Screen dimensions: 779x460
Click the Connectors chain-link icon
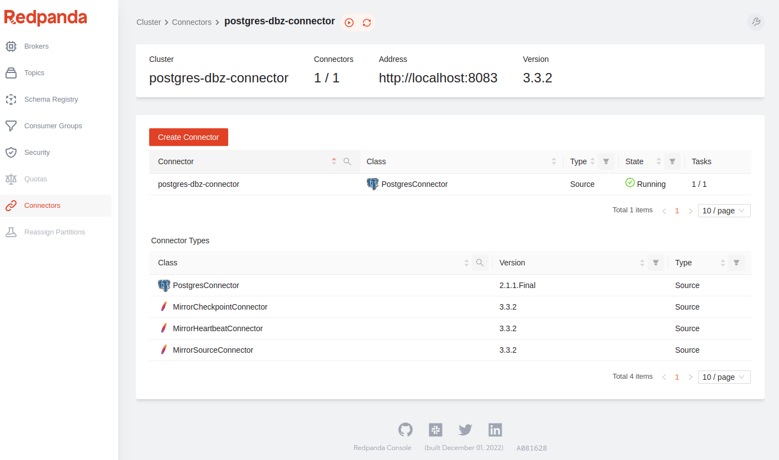coord(11,206)
